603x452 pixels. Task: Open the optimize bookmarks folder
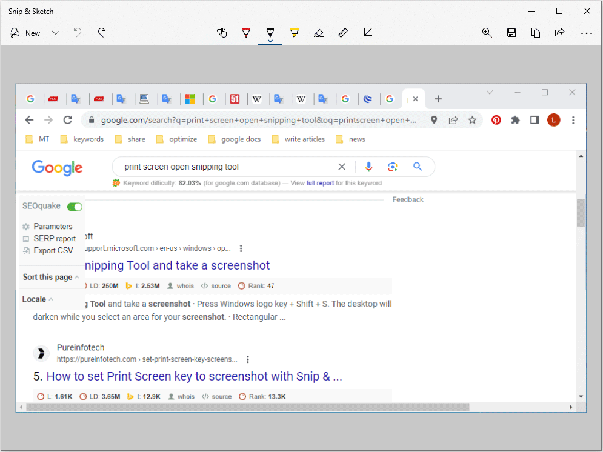176,139
